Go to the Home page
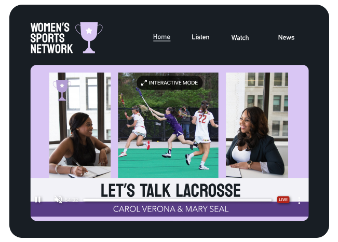 tap(161, 37)
